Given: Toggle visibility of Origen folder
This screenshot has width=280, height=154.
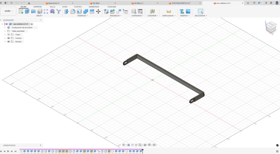Looking at the screenshot, I should click(x=9, y=35).
